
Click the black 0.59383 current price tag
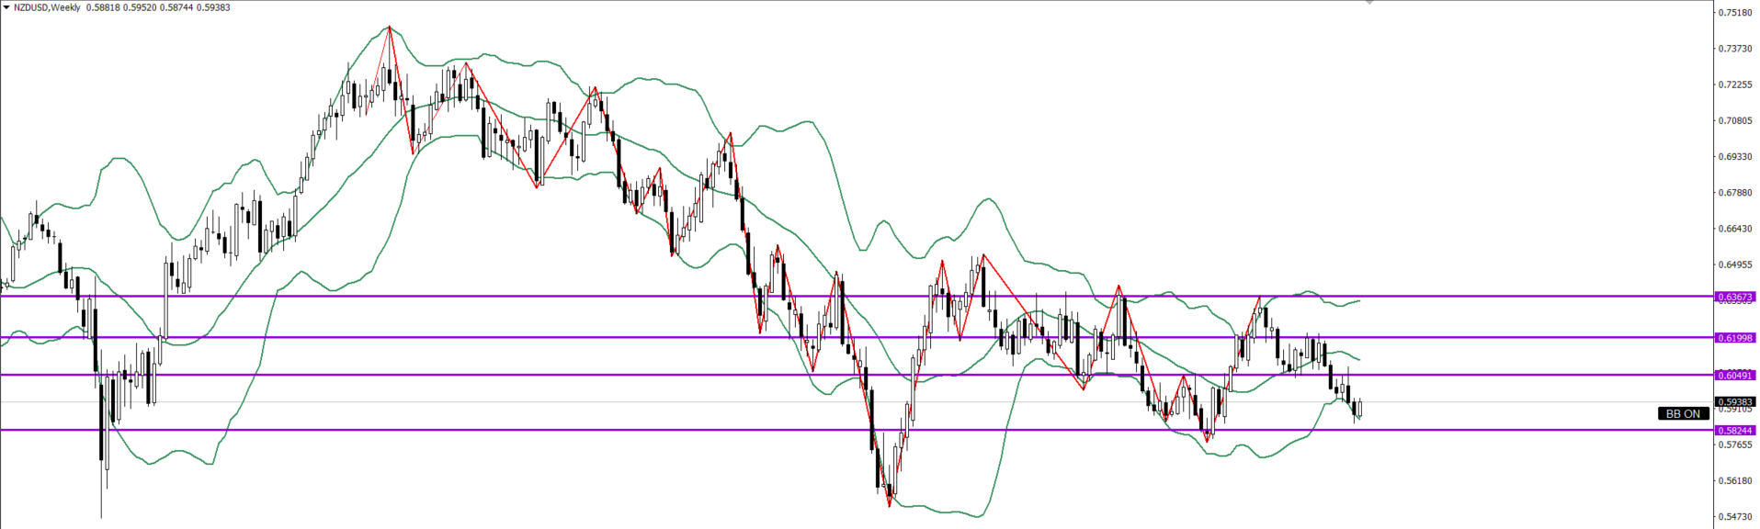[1735, 402]
